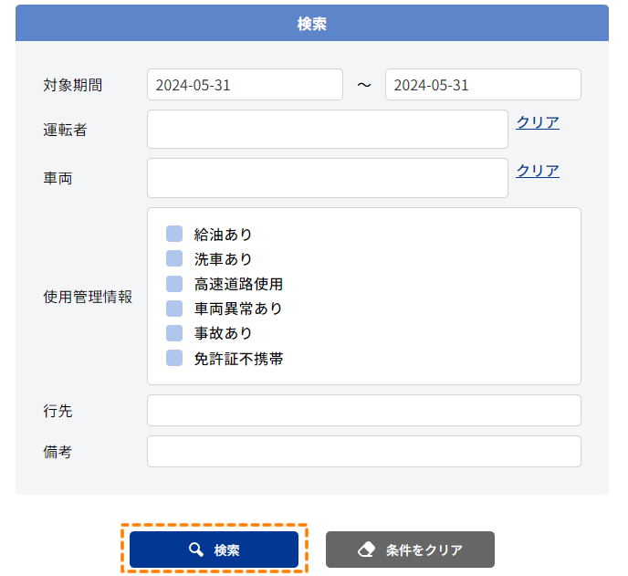
Task: Check the 給油あり checkbox
Action: click(174, 234)
